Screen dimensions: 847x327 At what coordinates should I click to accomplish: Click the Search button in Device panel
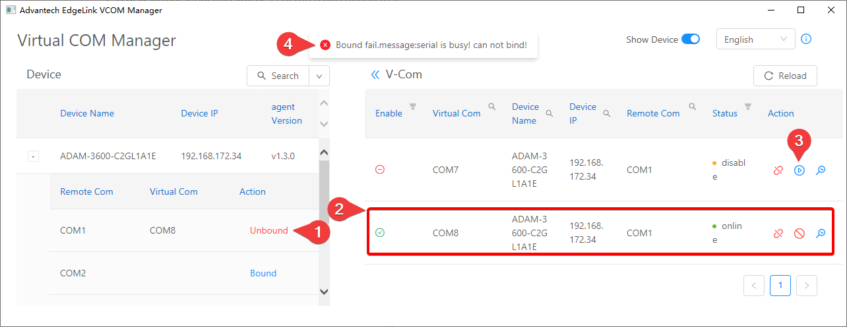[x=278, y=76]
